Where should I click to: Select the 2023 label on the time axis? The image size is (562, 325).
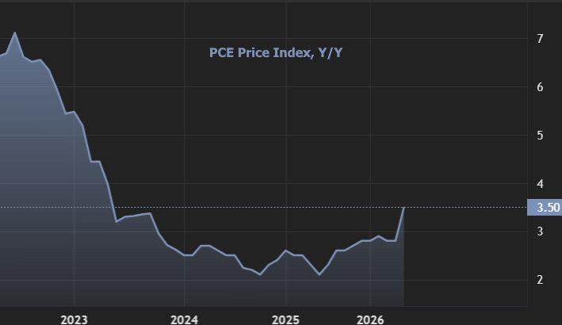tap(74, 319)
